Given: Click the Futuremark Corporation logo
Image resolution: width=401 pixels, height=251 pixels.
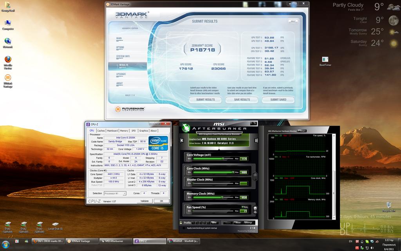Looking at the screenshot, I should 130,109.
